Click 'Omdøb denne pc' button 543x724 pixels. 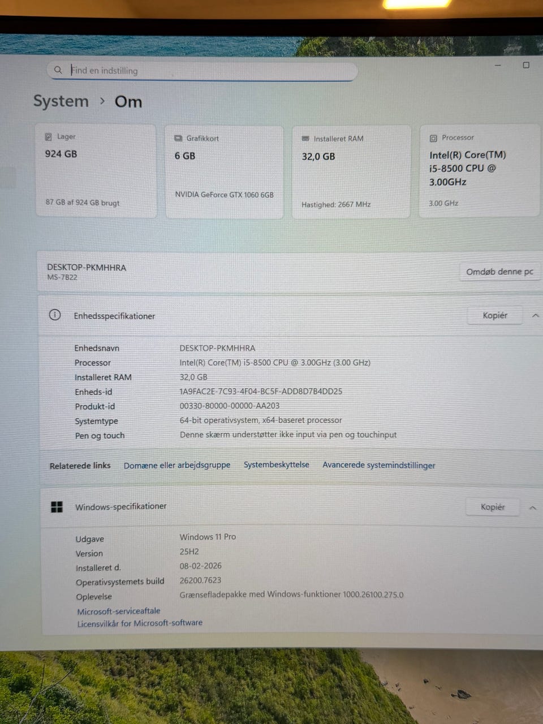pyautogui.click(x=499, y=271)
